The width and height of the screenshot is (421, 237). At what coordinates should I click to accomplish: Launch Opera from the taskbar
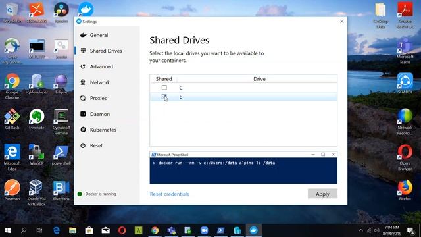click(122, 230)
